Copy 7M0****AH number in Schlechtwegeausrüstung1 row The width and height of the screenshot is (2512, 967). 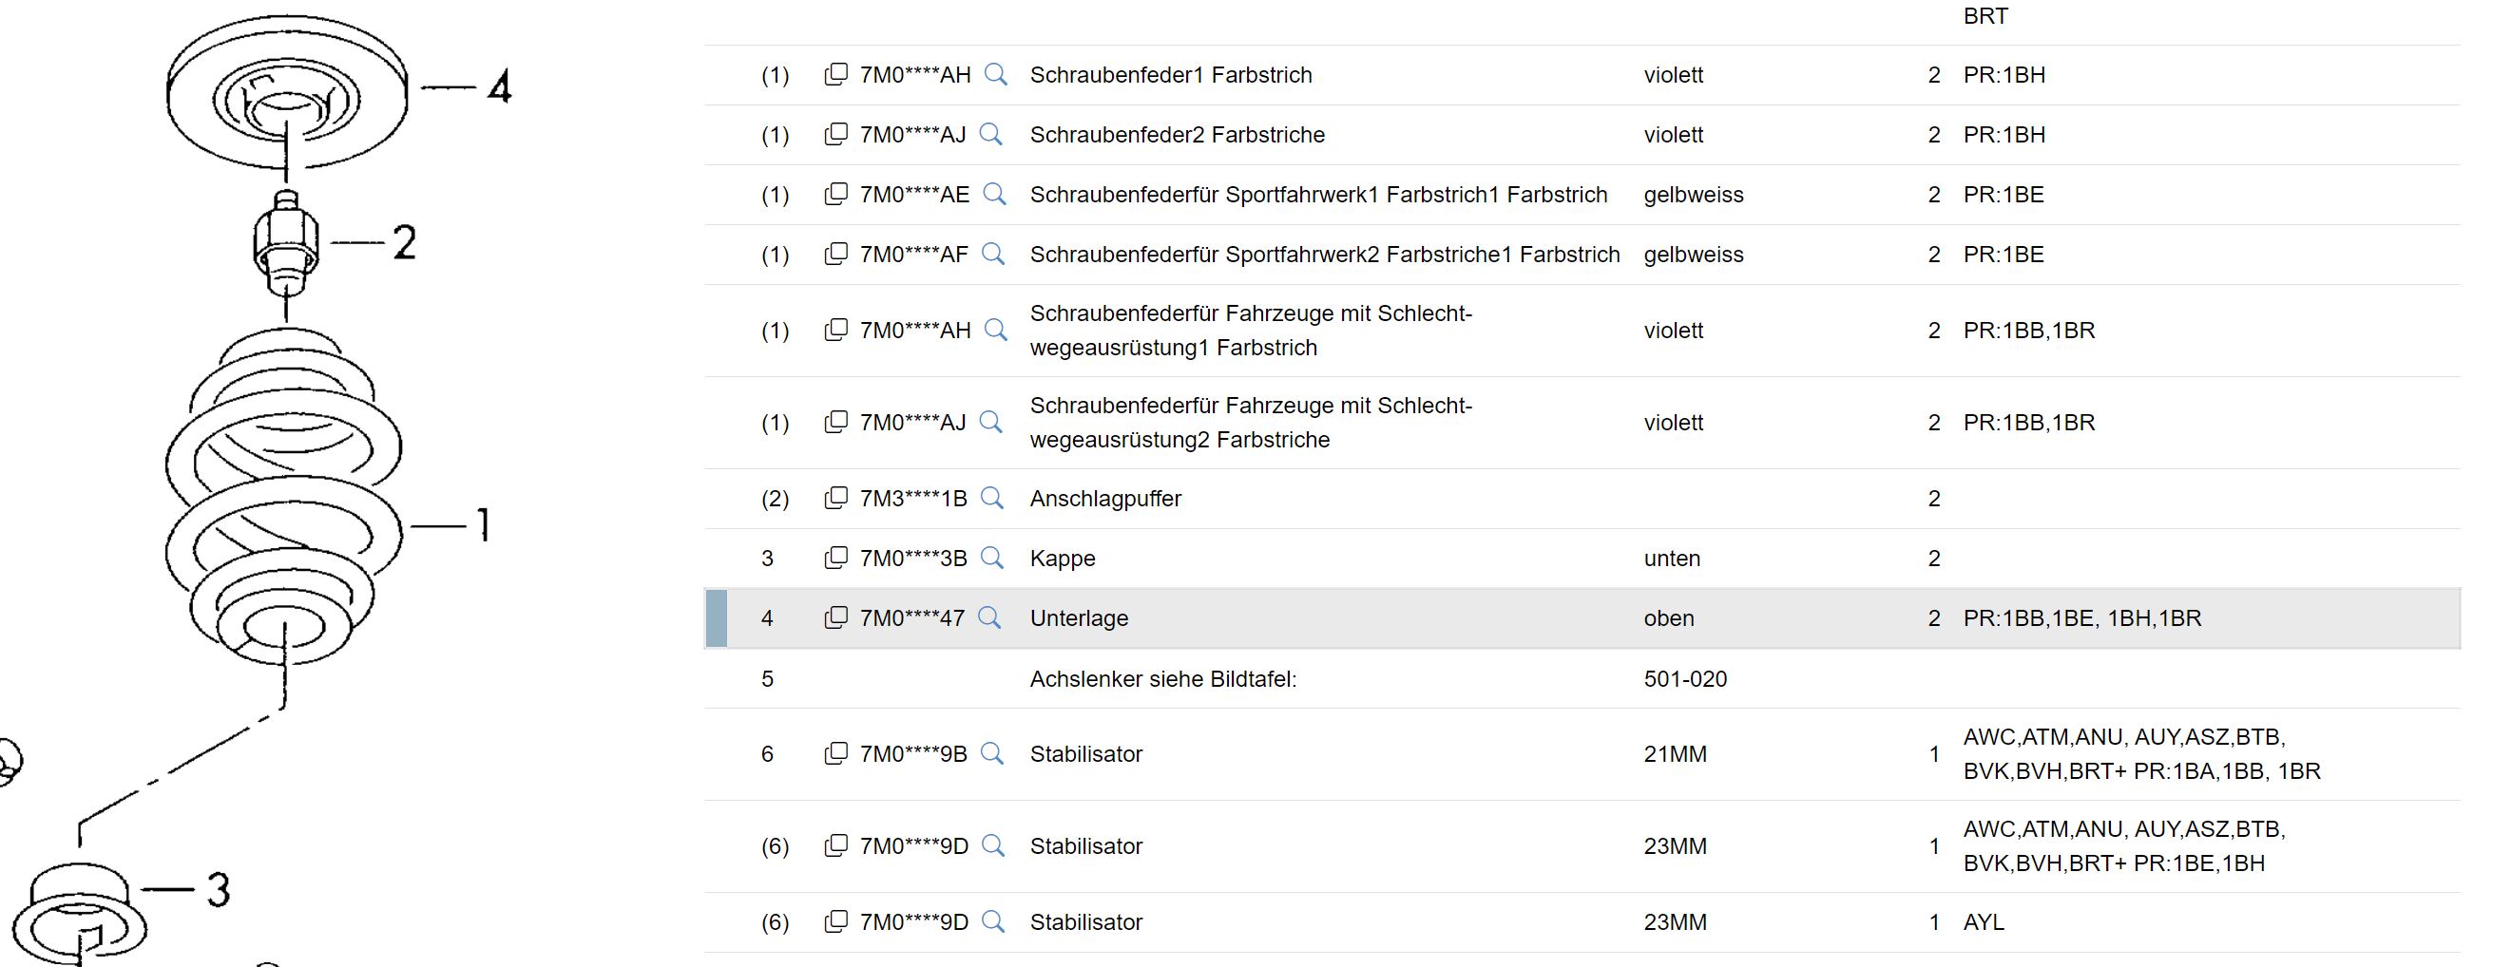(835, 331)
